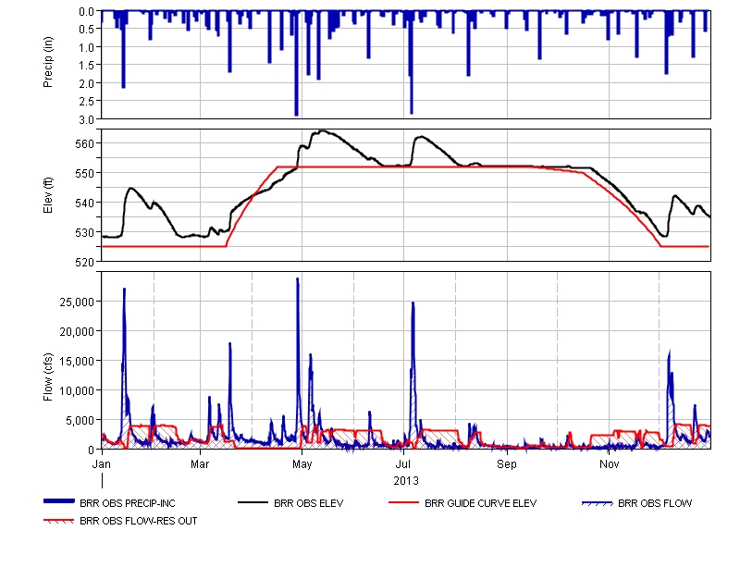Screen dimensions: 740x580
Task: Click the hatched blue OBS FLOW legend symbol
Action: pyautogui.click(x=597, y=503)
